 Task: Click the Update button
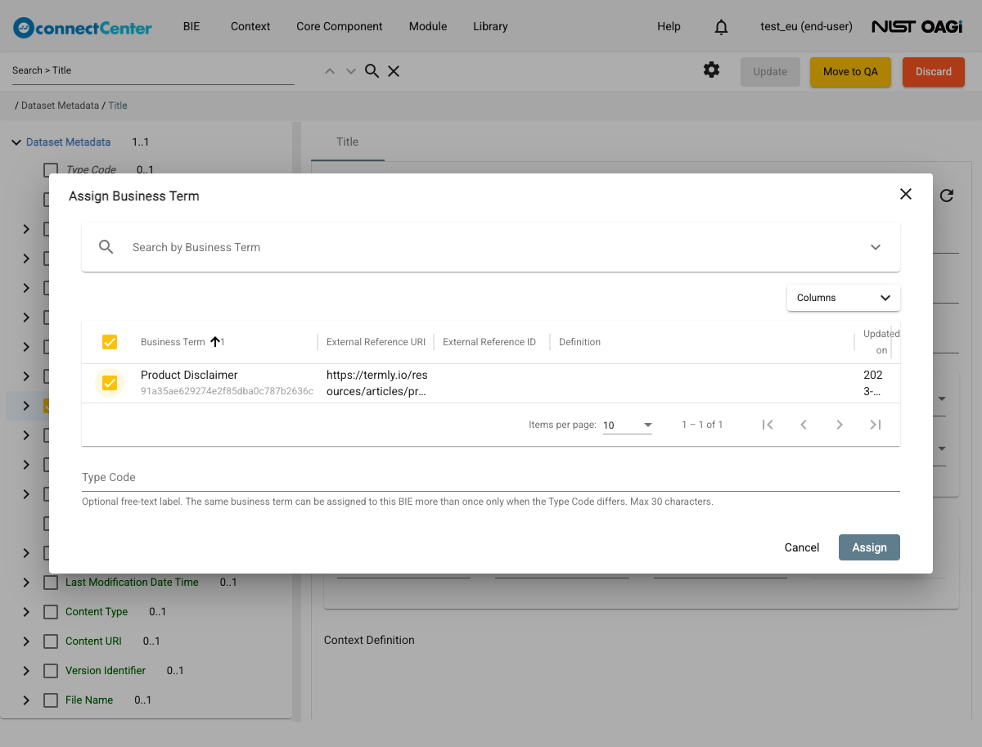770,72
